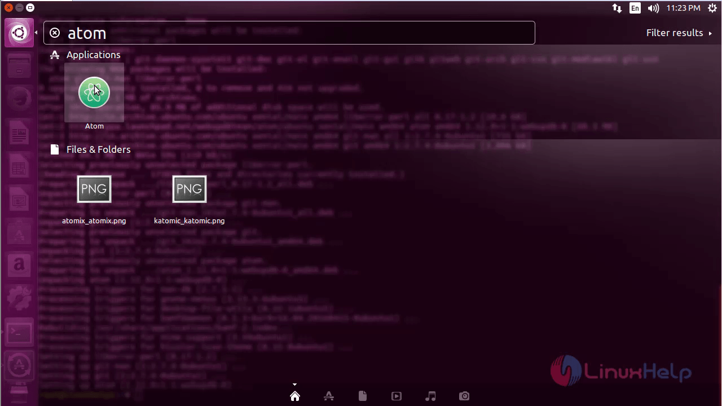The image size is (722, 406).
Task: Open Software Updater from the launcher
Action: point(19,364)
